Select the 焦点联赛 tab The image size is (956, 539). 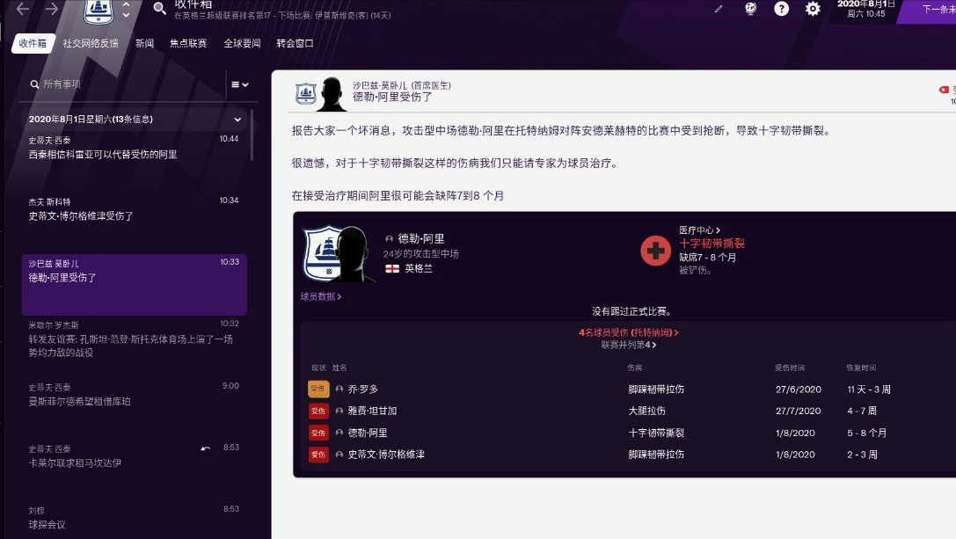tap(188, 43)
